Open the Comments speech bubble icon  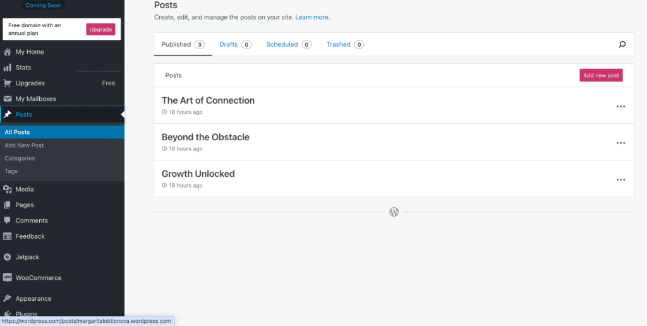8,220
